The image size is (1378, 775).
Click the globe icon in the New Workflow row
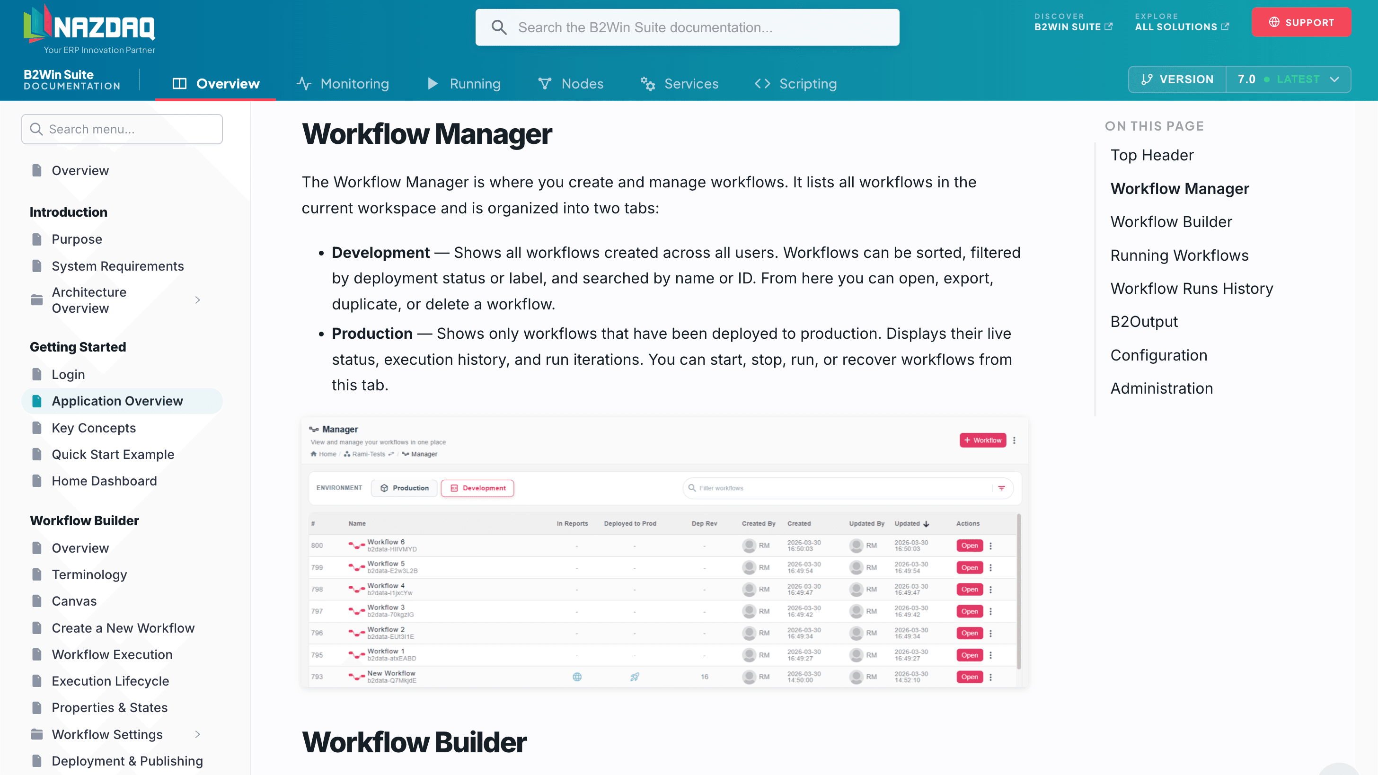point(577,677)
